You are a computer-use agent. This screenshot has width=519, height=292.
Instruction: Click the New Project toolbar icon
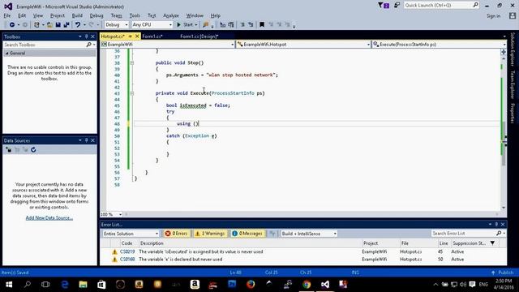click(x=36, y=25)
